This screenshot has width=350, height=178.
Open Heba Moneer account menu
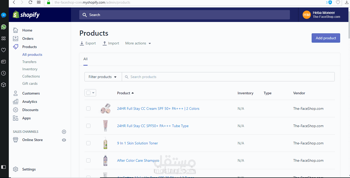pyautogui.click(x=323, y=15)
